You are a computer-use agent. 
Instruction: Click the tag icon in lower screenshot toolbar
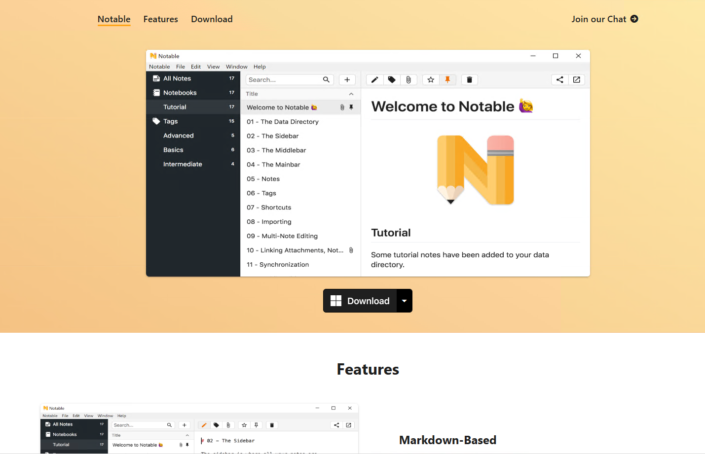(x=216, y=425)
